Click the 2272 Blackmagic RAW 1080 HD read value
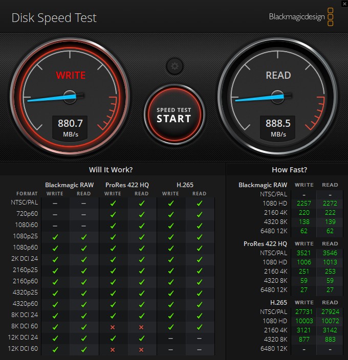Screen dimensions: 348x360 [x=330, y=204]
